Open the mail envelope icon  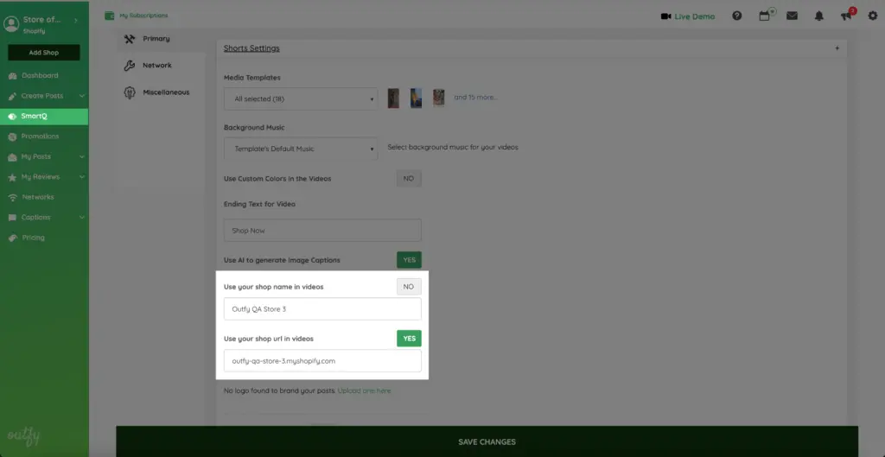pyautogui.click(x=792, y=16)
